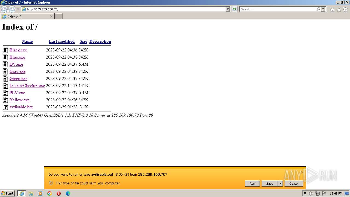This screenshot has height=197, width=350.
Task: Click the file icon beside DV.exe
Action: click(5, 64)
